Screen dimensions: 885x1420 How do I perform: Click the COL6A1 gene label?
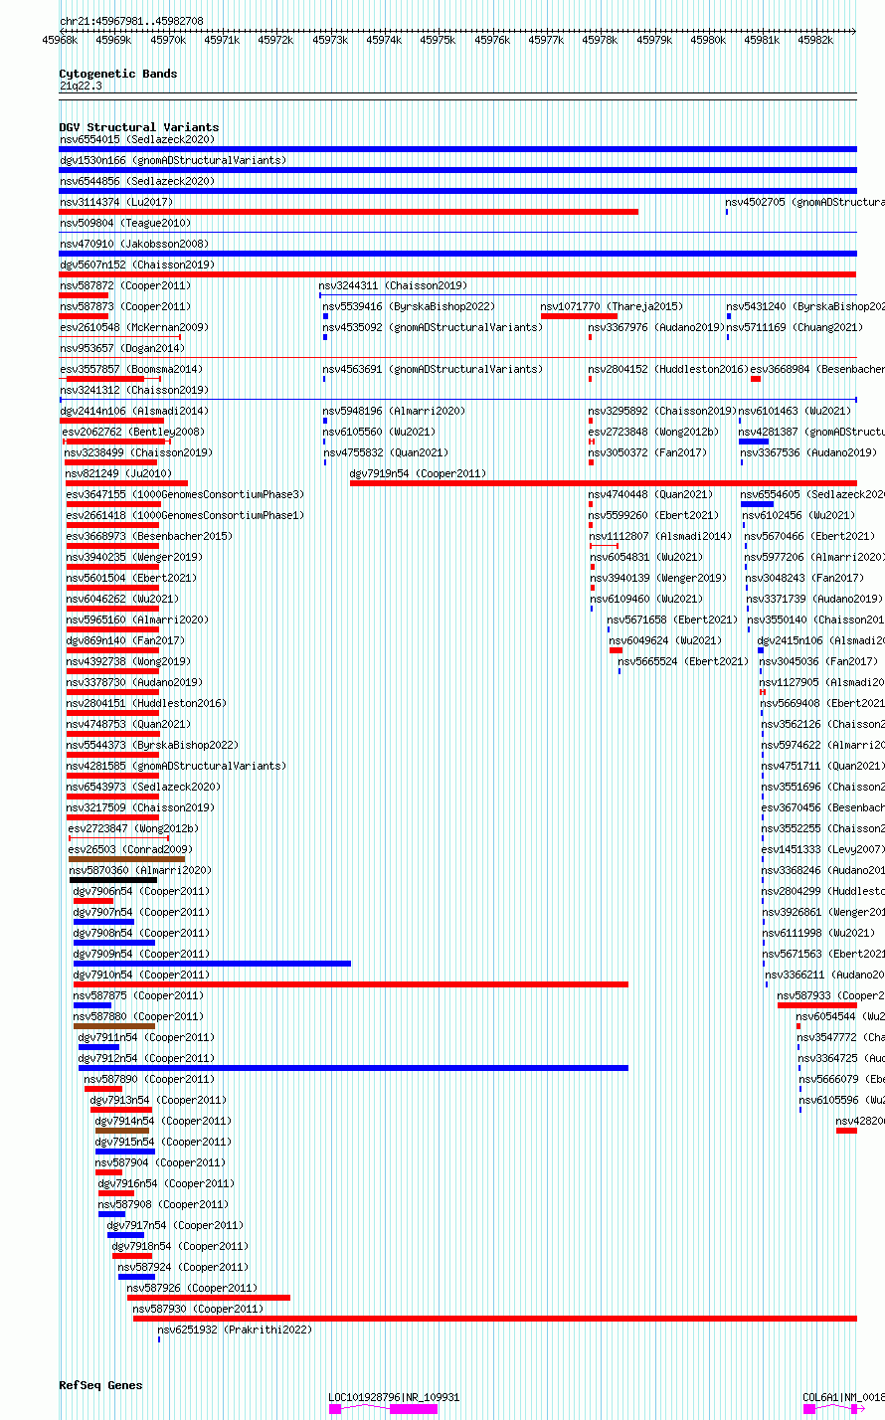(843, 1397)
